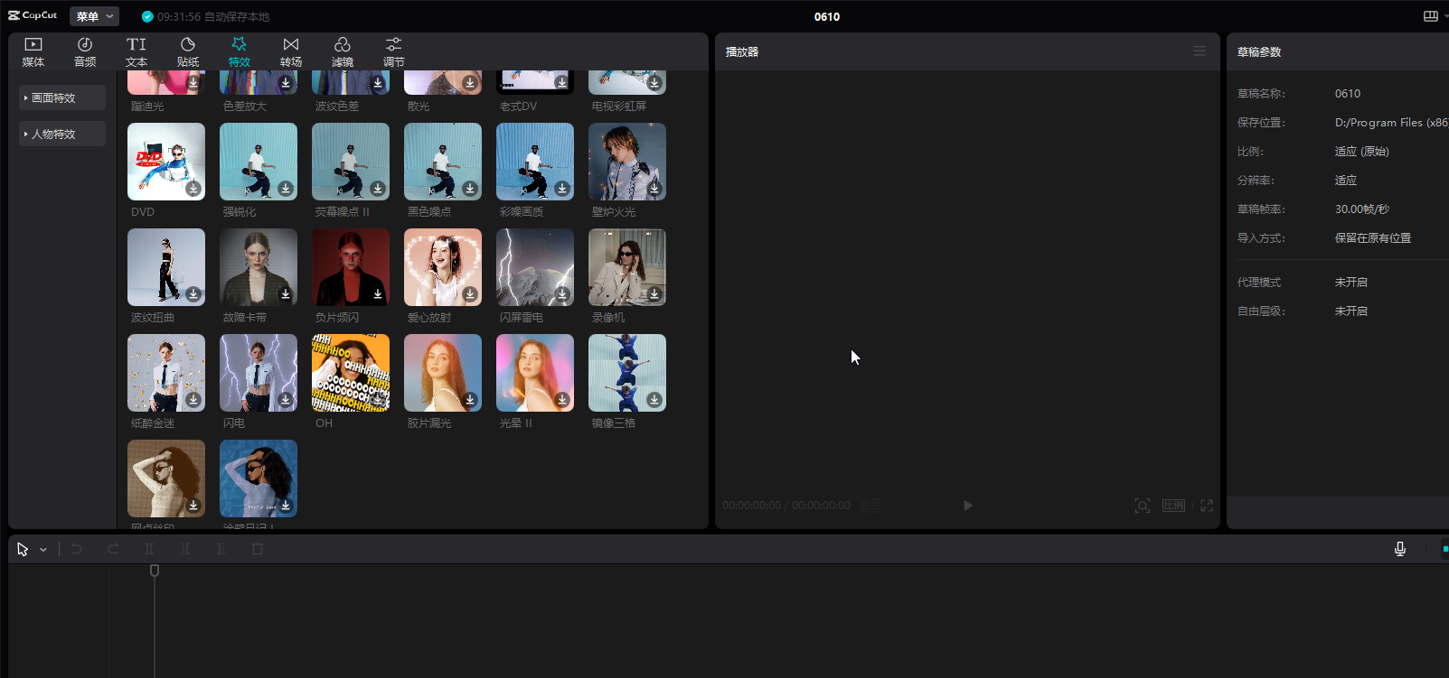
Task: Open the 贴纸 (Stickers) panel
Action: (x=188, y=51)
